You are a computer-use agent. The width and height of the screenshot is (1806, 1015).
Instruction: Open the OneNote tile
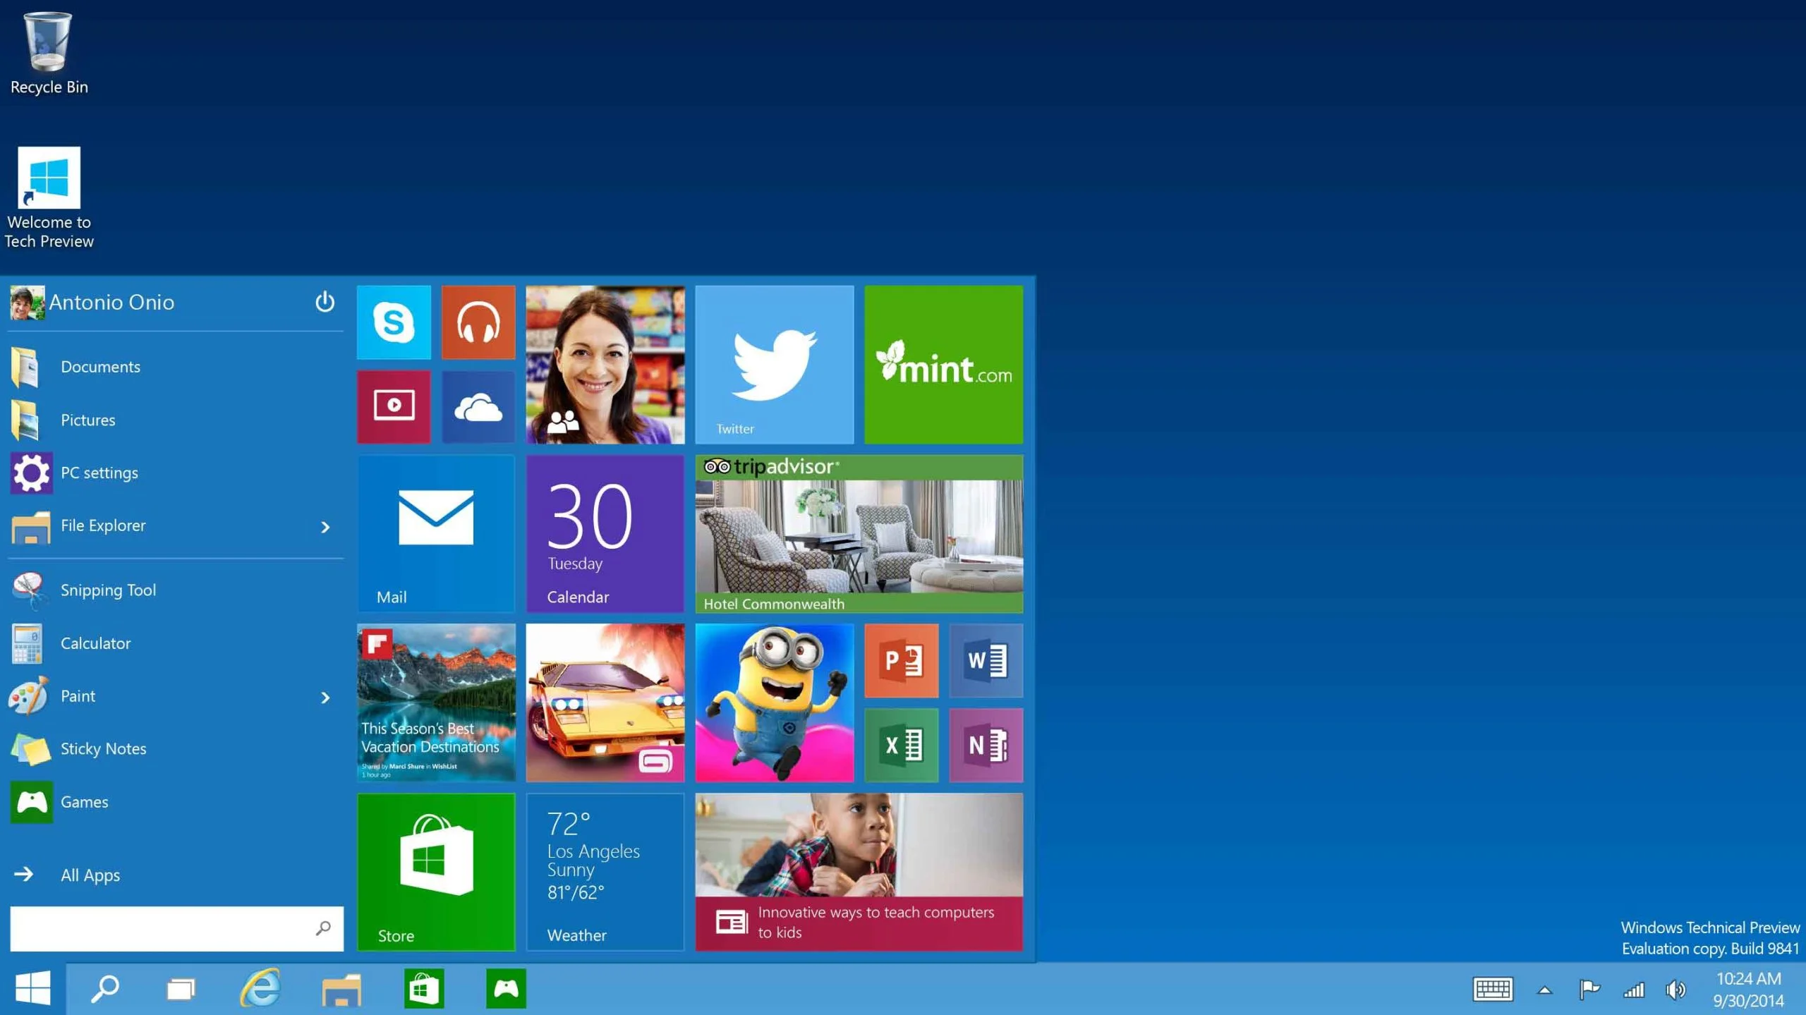[x=988, y=743]
